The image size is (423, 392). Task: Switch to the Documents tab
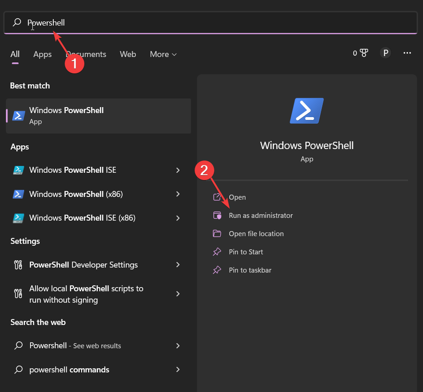point(86,54)
